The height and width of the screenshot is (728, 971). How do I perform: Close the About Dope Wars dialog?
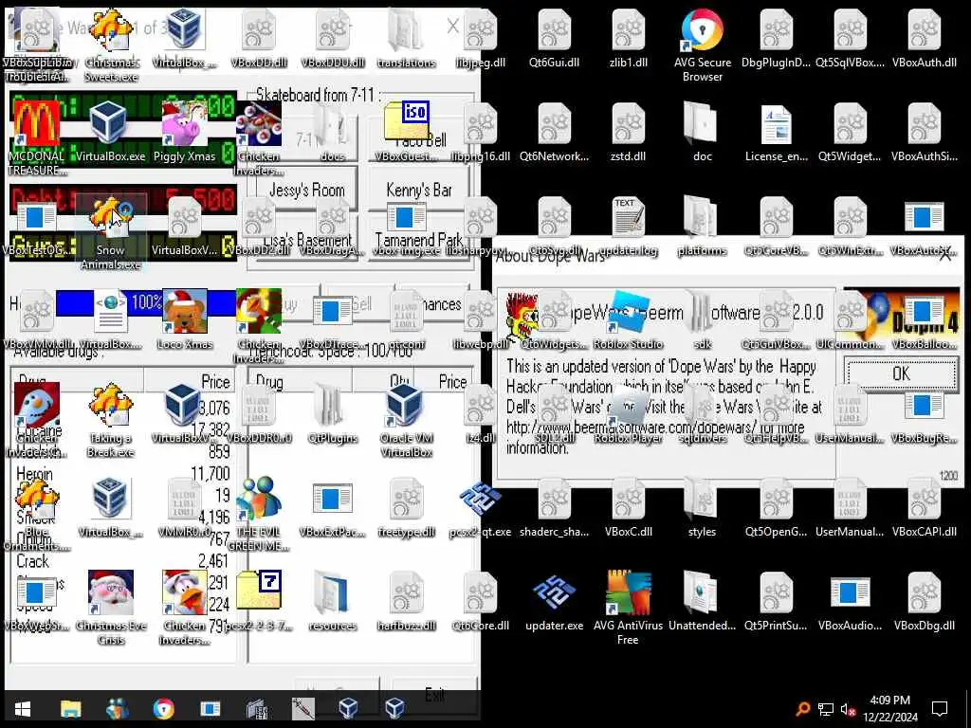pos(945,254)
